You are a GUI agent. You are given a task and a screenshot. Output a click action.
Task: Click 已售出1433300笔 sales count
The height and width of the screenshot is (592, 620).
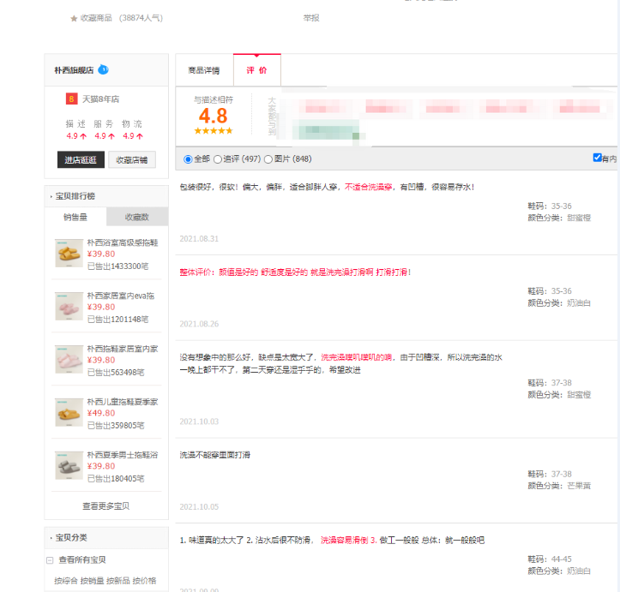point(117,266)
